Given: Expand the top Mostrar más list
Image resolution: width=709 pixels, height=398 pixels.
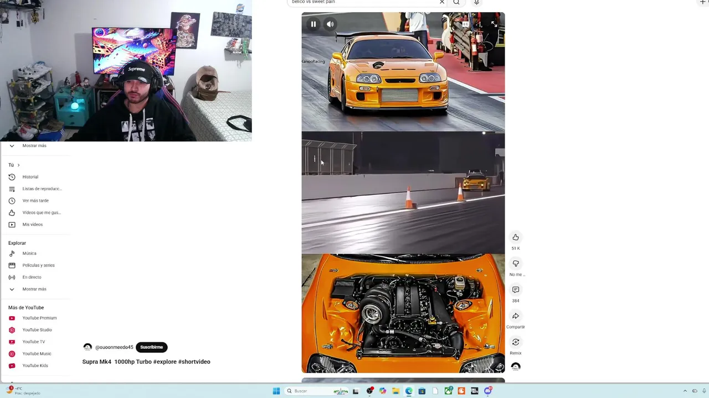Looking at the screenshot, I should click(x=35, y=146).
